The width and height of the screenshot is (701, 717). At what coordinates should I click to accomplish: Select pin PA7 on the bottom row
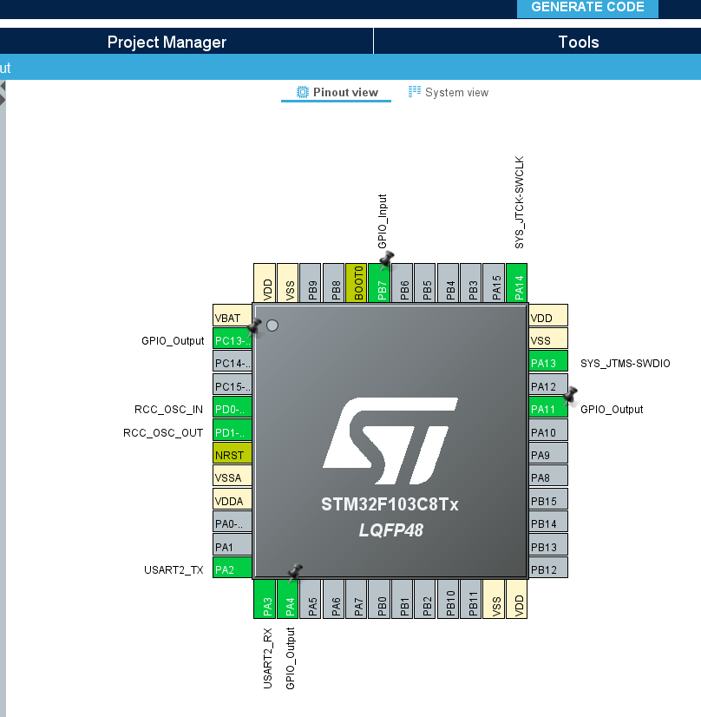357,599
